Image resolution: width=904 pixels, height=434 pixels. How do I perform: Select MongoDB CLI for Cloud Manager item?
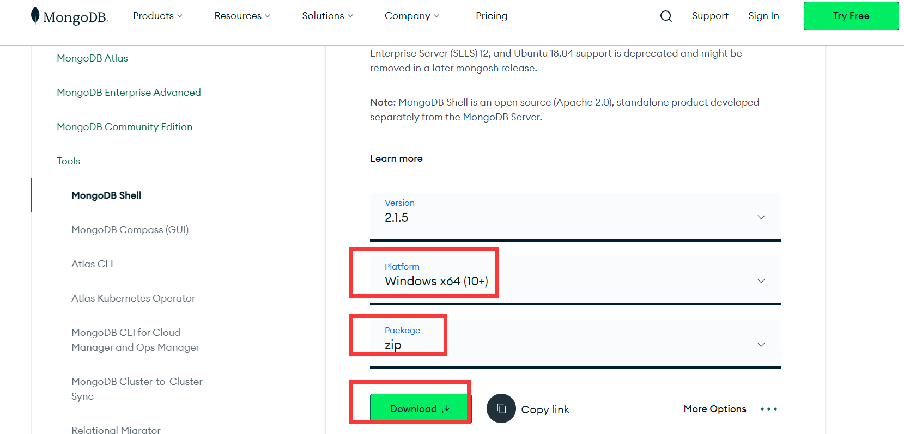[135, 340]
